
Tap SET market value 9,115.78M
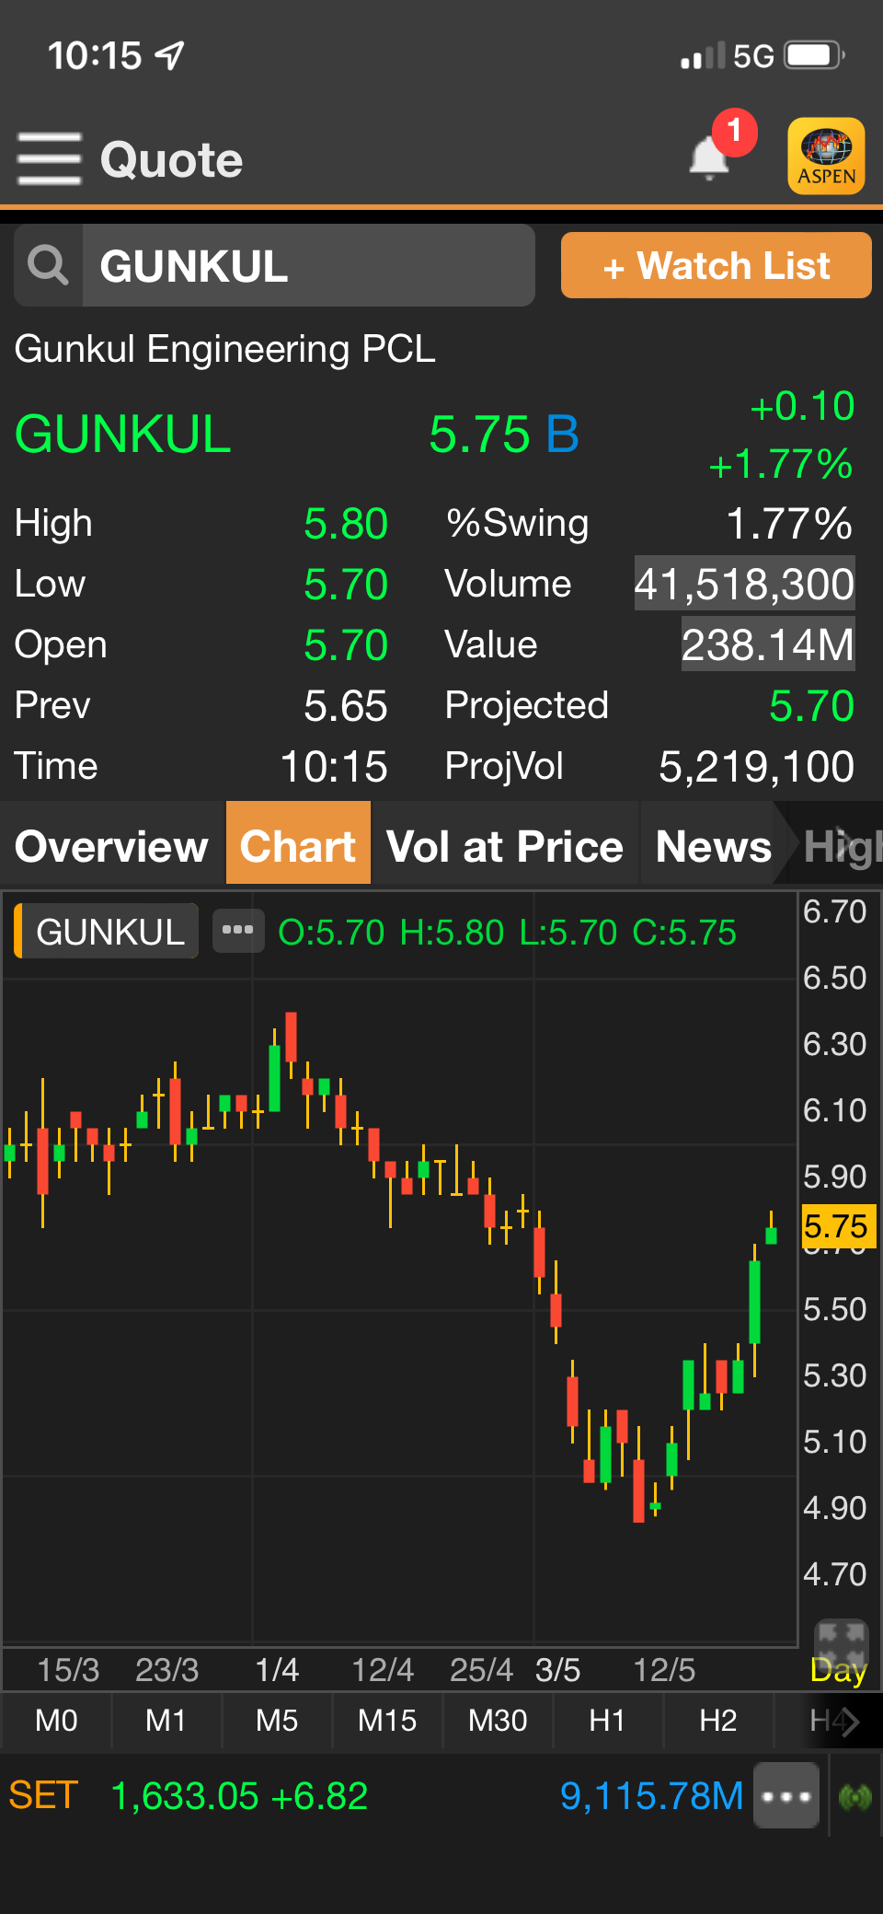(x=651, y=1795)
